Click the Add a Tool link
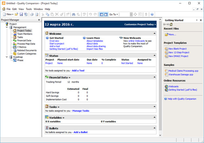This screenshot has height=143, width=204. [78, 70]
